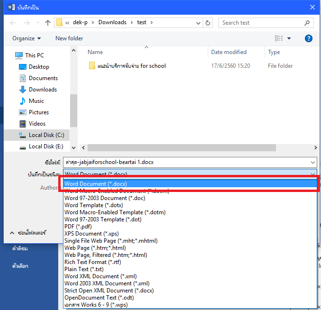321x310 pixels.
Task: Open help with the question mark
Action: 309,38
